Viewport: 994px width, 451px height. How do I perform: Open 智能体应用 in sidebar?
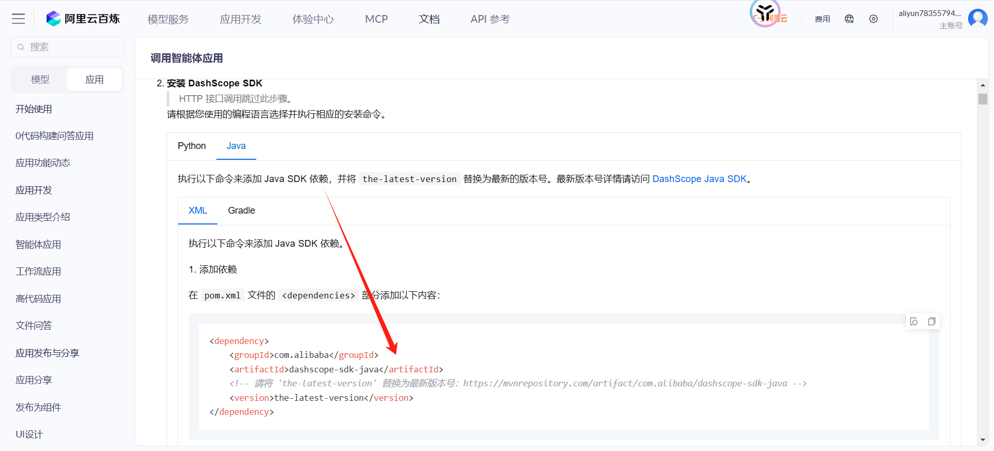click(x=38, y=245)
